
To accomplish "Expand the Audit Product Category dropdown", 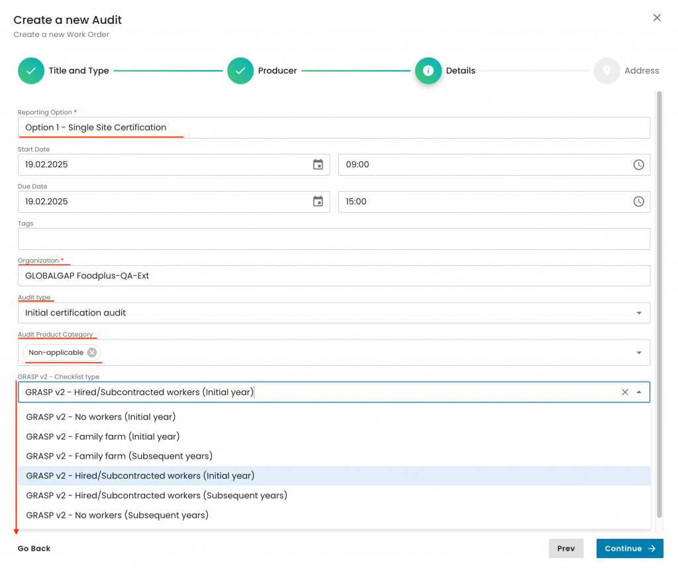I will tap(639, 353).
